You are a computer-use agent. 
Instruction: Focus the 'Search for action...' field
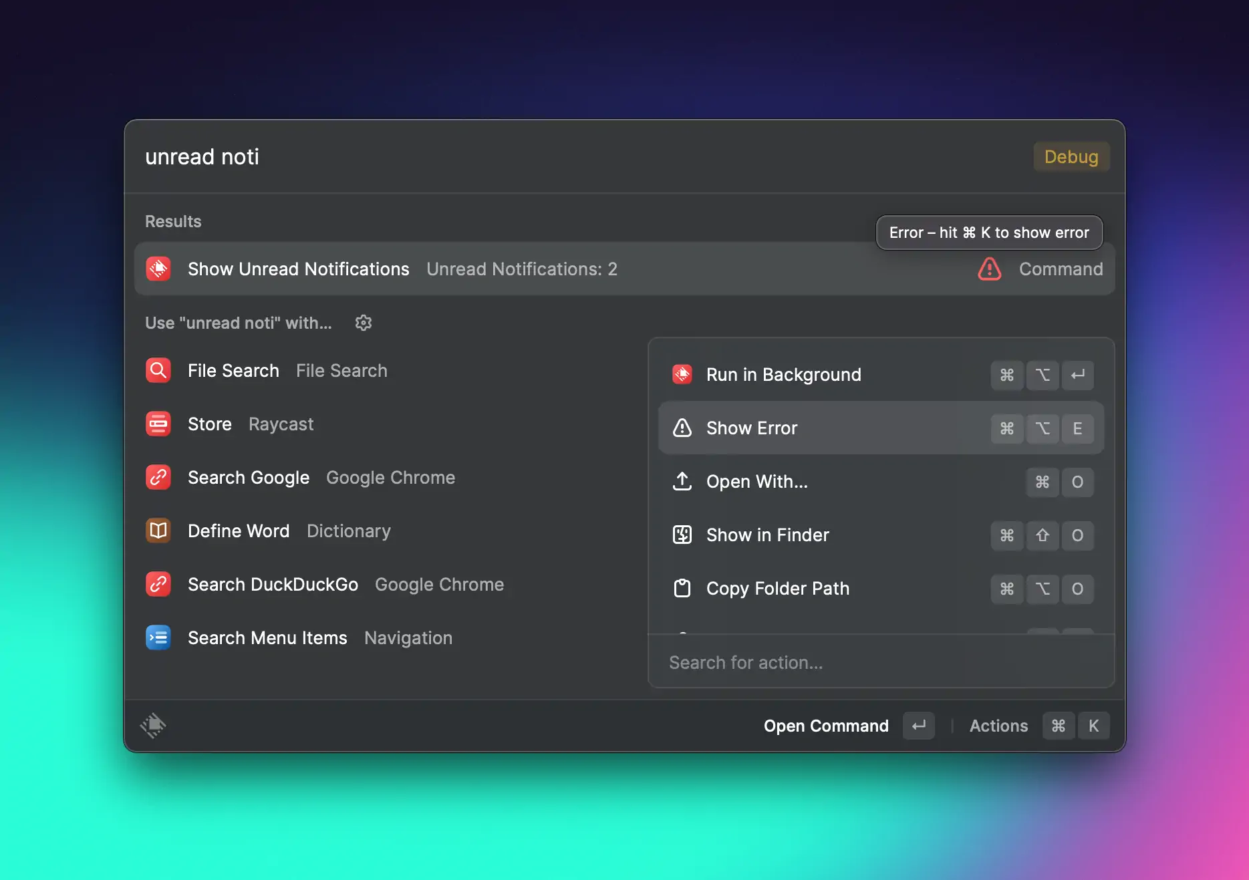pos(869,662)
